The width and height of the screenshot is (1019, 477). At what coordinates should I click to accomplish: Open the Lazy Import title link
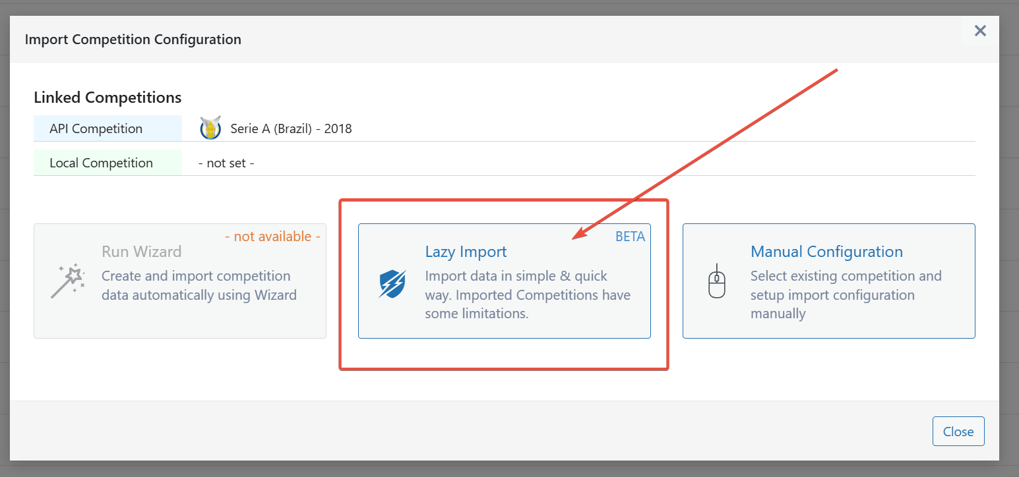pos(466,252)
